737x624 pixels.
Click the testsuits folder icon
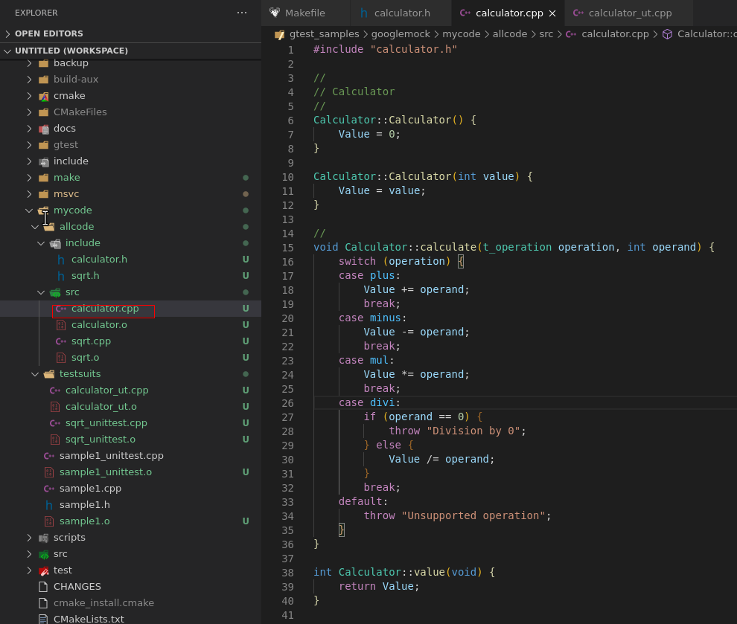[x=49, y=374]
